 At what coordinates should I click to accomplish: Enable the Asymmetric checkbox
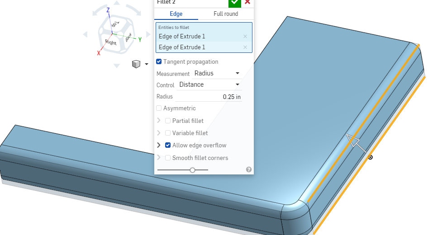click(x=159, y=108)
